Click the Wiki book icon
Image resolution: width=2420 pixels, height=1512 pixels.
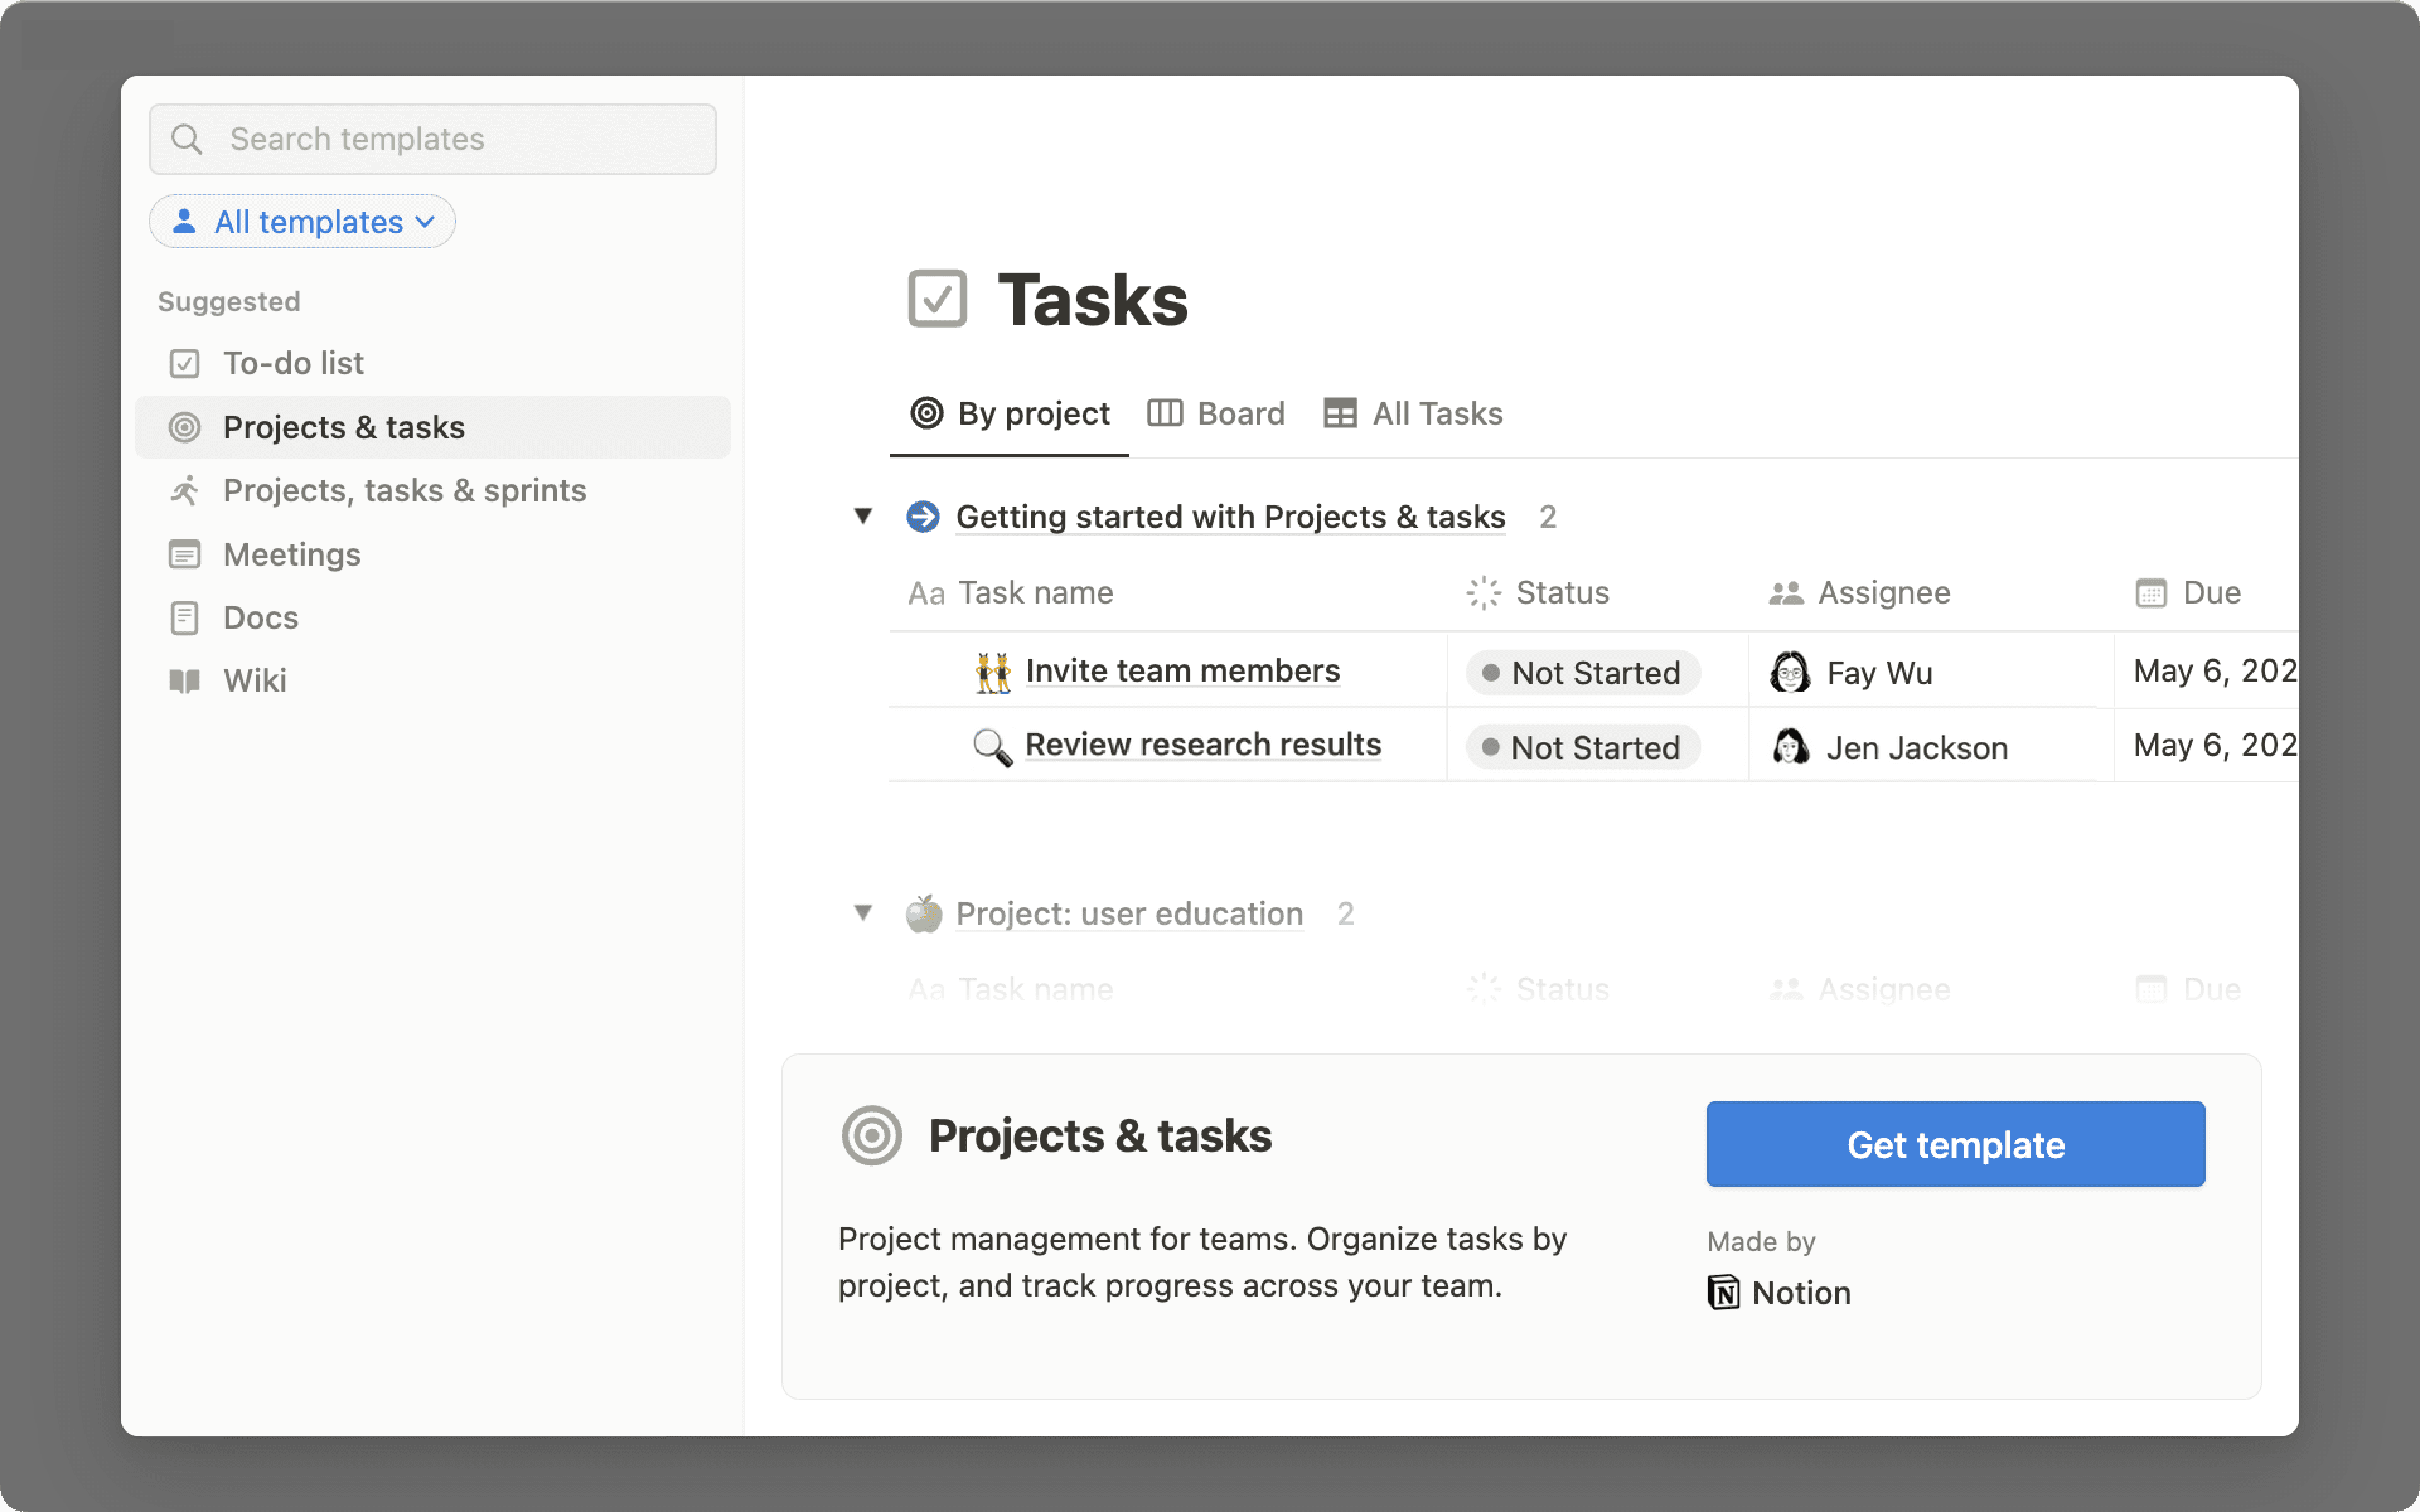click(185, 681)
